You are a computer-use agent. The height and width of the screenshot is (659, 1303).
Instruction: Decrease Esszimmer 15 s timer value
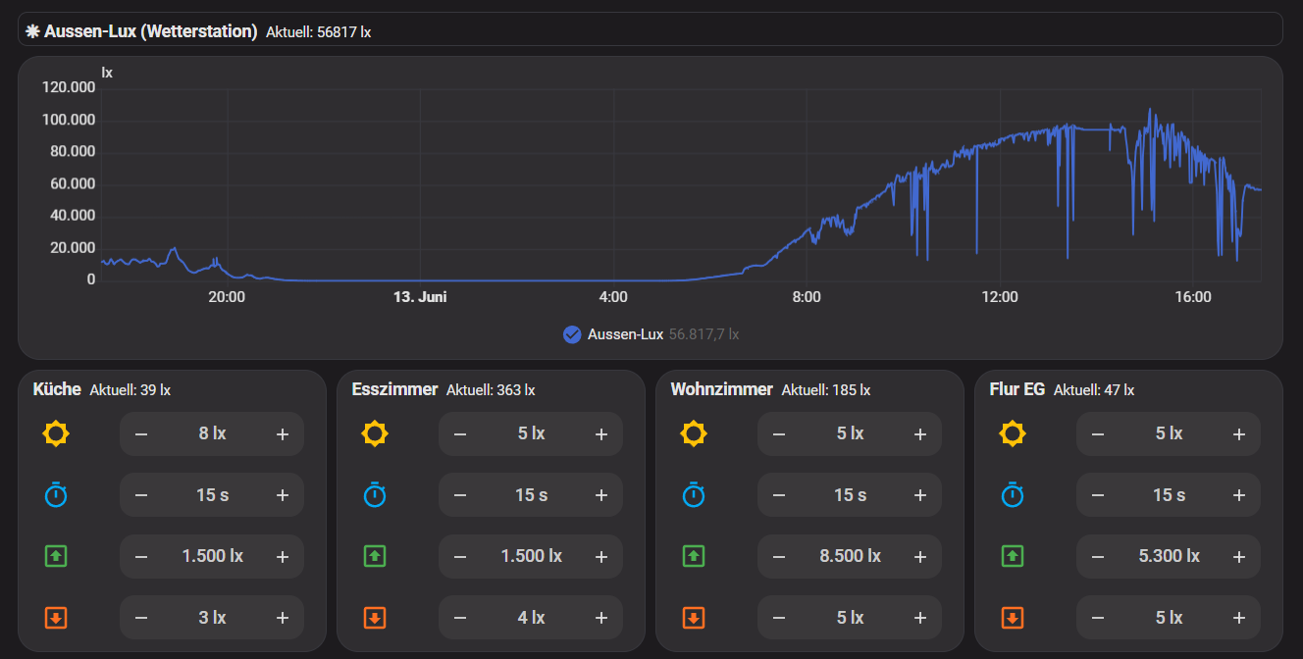[460, 495]
